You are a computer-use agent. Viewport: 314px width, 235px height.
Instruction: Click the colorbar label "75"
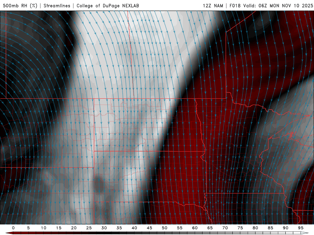pos(240,228)
